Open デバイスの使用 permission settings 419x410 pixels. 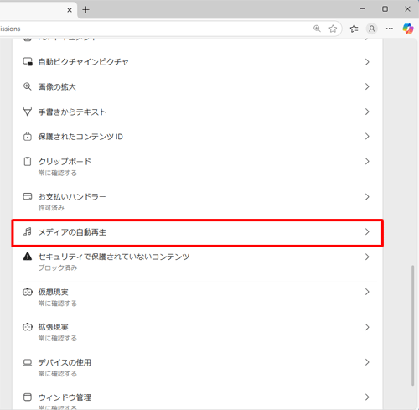coord(197,367)
